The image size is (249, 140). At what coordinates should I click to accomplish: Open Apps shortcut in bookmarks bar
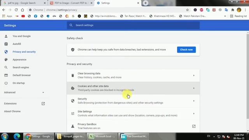[7, 16]
